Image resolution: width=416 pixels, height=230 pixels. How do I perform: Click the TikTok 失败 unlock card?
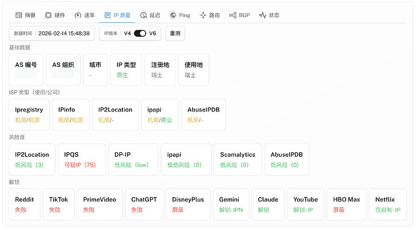(58, 205)
